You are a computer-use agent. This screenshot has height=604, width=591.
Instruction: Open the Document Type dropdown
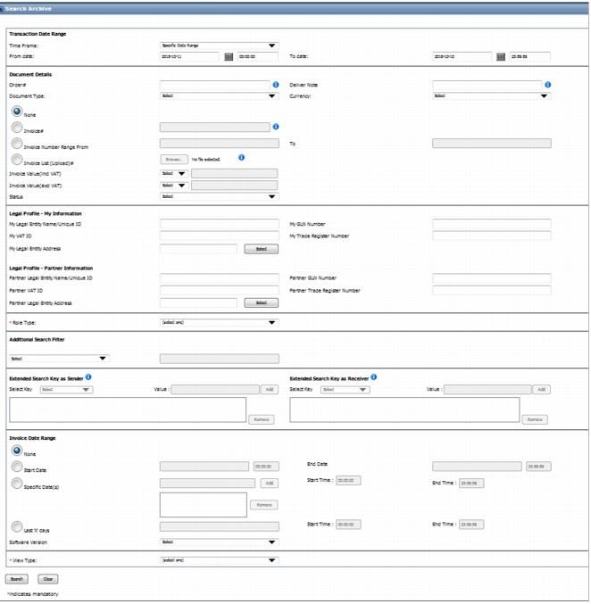(219, 95)
